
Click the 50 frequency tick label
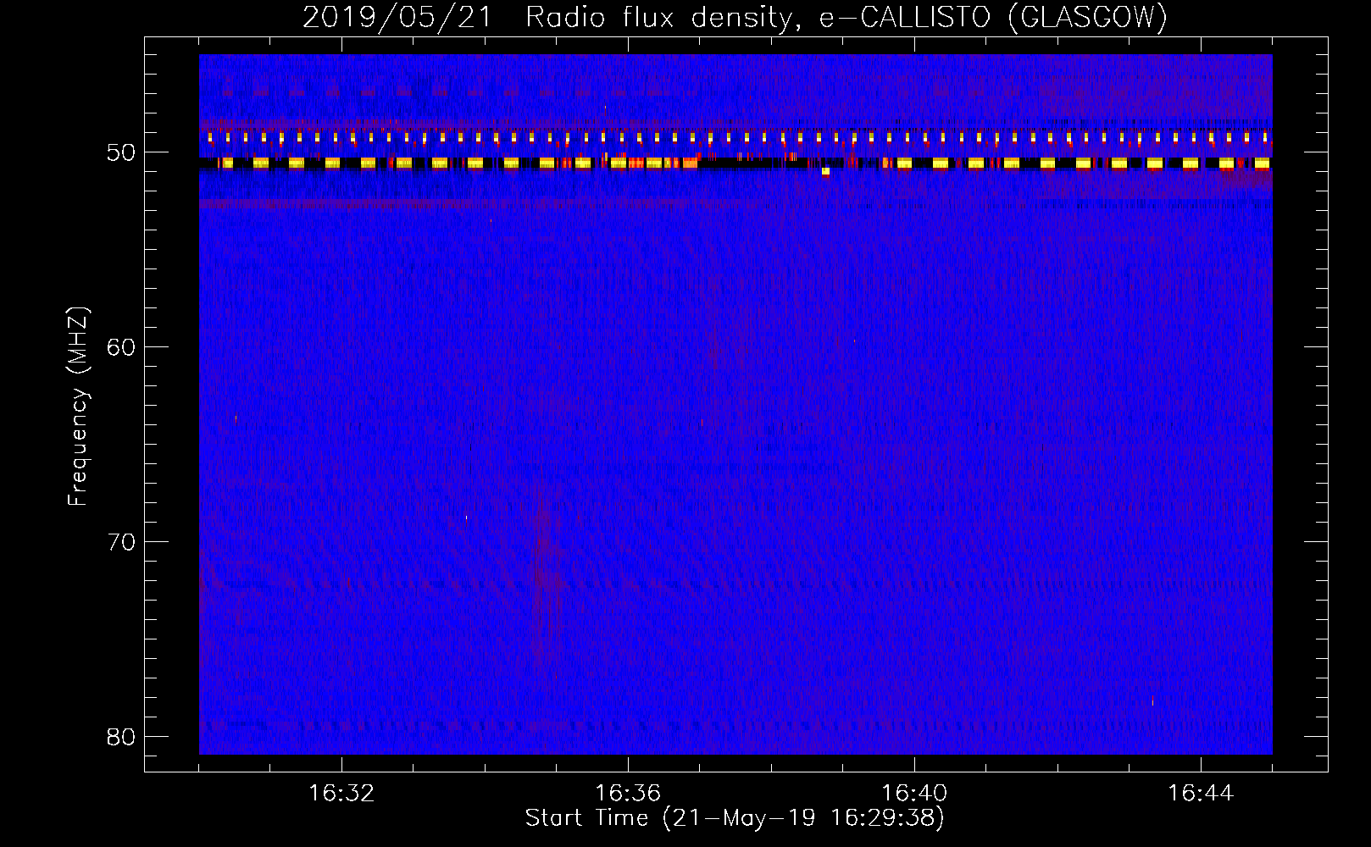pos(121,152)
